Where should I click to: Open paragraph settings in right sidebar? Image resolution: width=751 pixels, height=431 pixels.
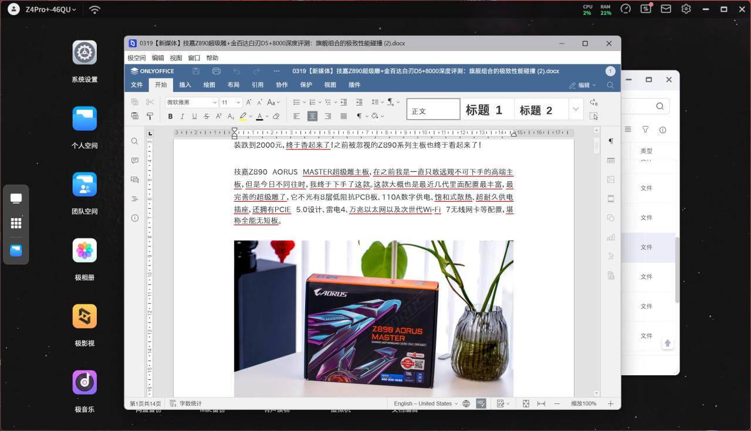tap(611, 141)
